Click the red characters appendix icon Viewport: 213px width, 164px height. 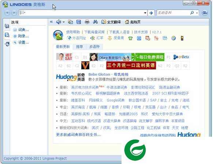(x=156, y=38)
